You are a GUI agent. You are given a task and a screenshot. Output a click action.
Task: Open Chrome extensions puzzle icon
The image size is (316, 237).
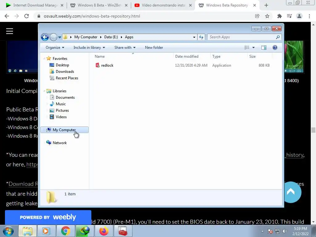[x=279, y=16]
